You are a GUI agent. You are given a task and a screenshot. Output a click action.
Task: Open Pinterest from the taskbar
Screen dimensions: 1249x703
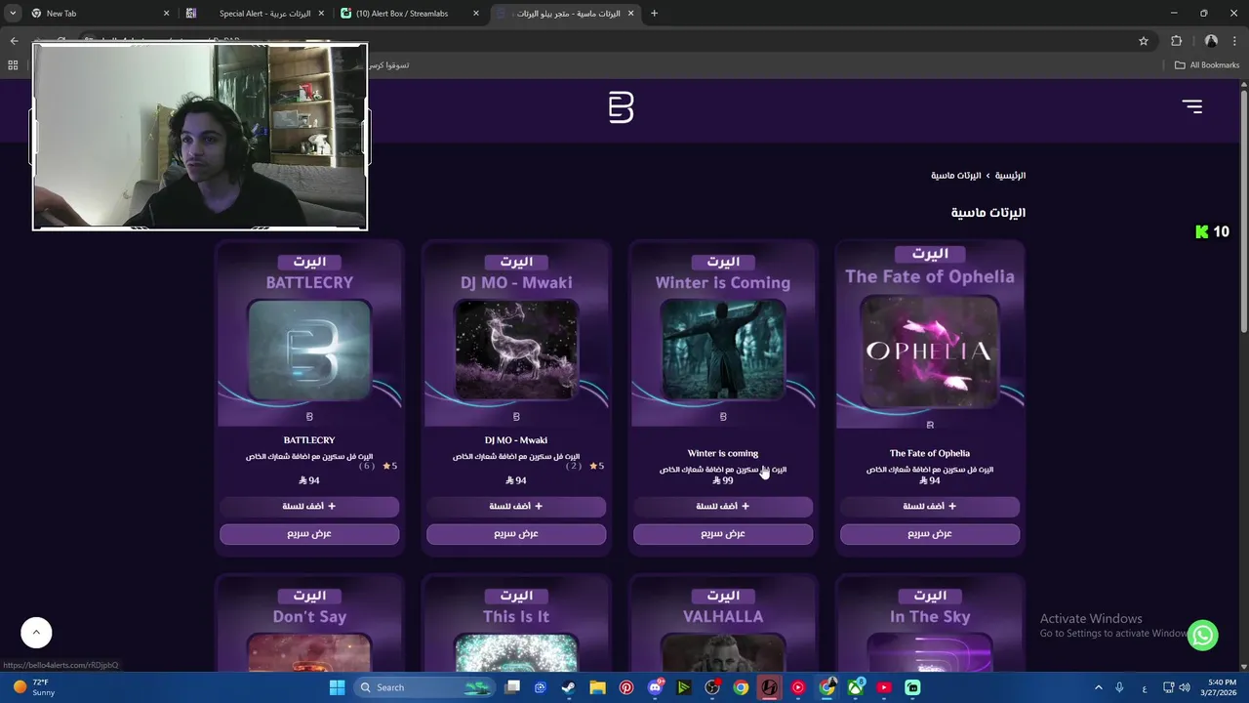point(626,687)
